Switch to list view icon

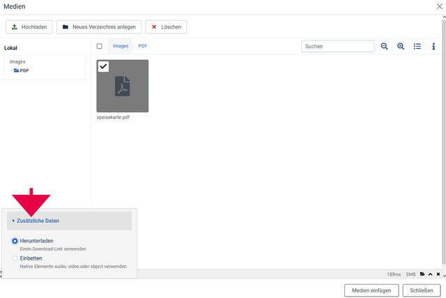417,47
